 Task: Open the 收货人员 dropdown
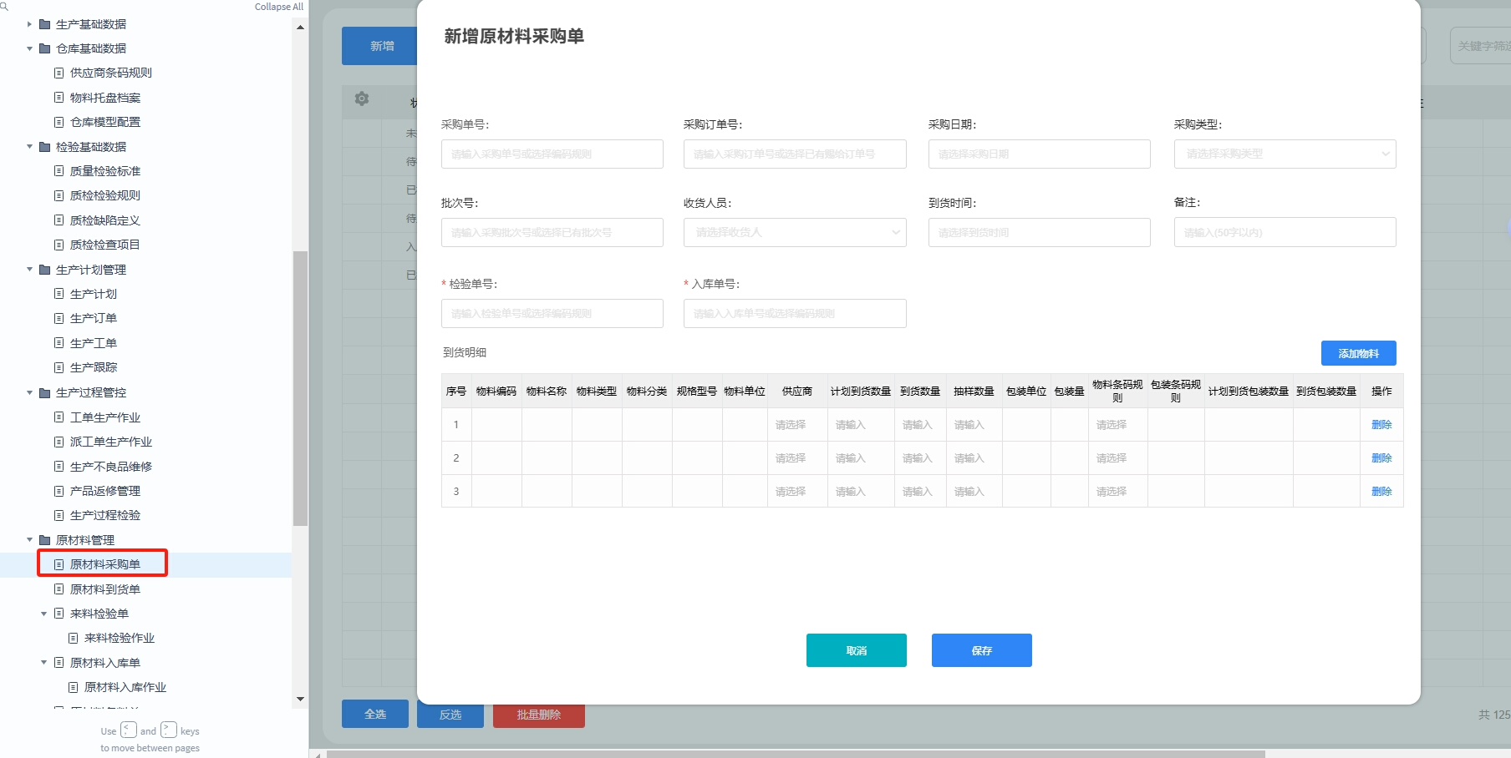pos(794,232)
